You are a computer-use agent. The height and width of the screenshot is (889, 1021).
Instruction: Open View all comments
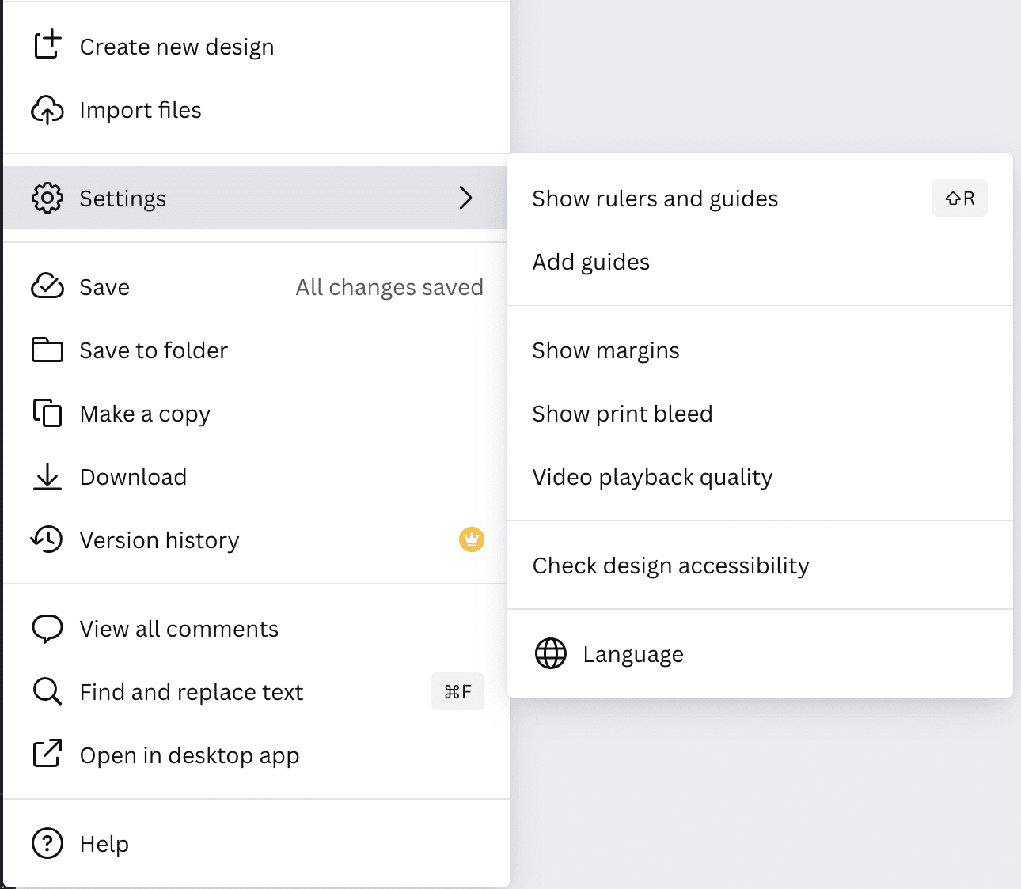(179, 629)
